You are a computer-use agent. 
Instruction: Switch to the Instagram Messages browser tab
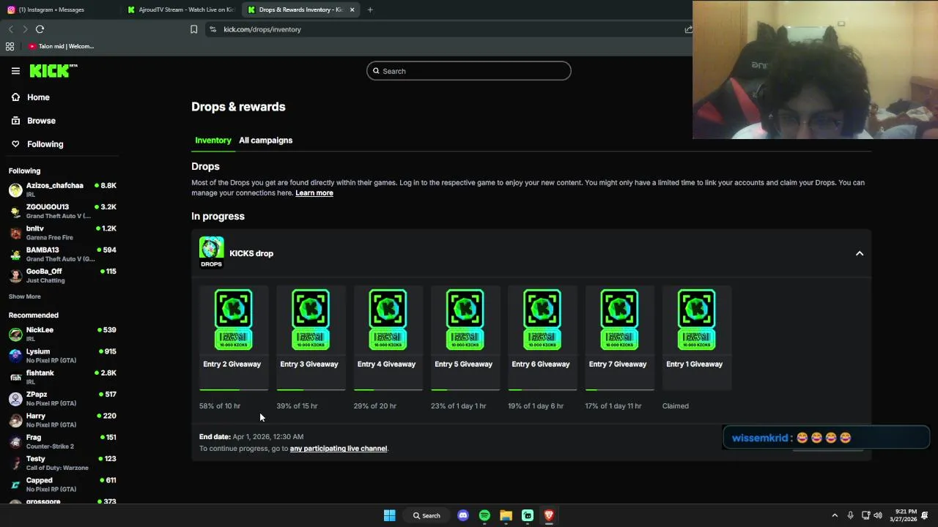coord(60,10)
